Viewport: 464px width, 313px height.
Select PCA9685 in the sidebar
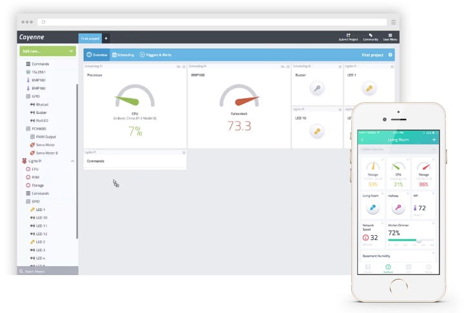pos(36,129)
